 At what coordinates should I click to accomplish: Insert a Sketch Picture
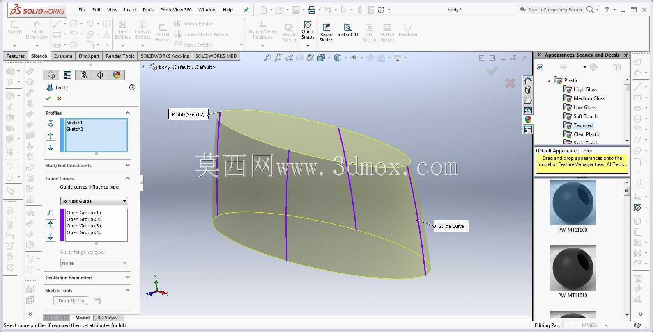tap(387, 33)
